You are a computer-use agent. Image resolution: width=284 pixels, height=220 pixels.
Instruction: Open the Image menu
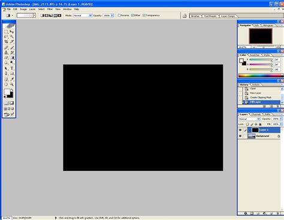coord(23,9)
